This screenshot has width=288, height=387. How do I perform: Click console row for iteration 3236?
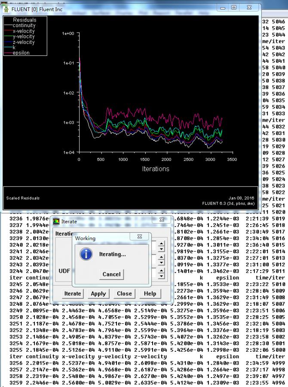(x=147, y=219)
